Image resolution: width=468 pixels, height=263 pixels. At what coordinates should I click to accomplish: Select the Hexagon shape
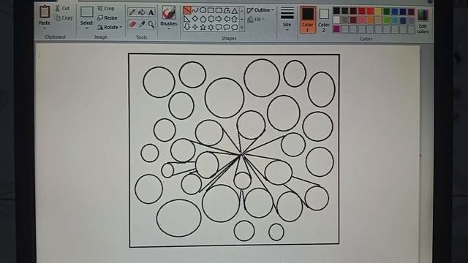click(211, 19)
